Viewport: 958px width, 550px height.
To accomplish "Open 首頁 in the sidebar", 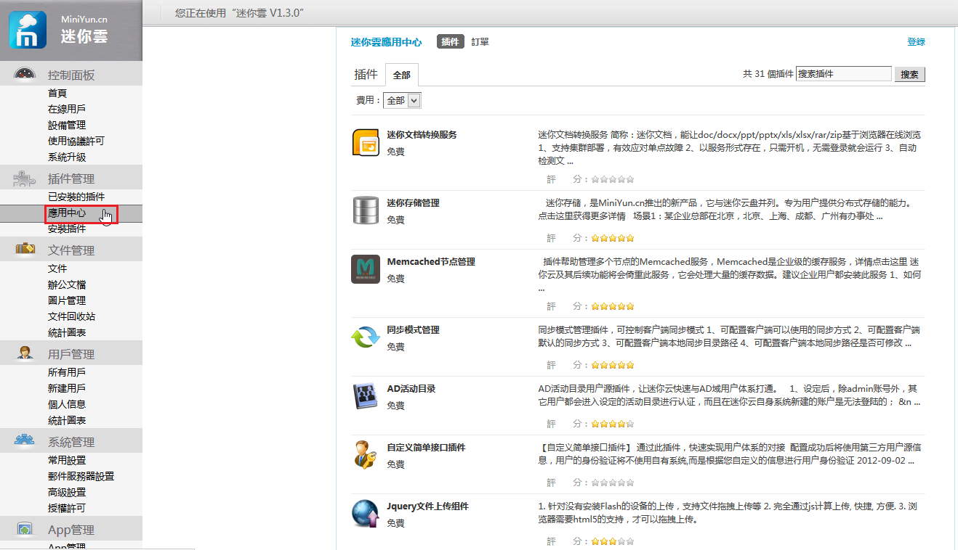I will point(57,93).
